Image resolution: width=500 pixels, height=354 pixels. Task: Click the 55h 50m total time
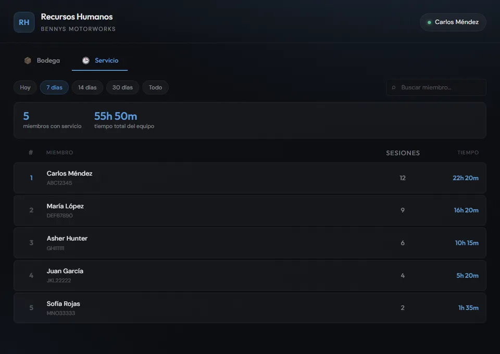[116, 116]
